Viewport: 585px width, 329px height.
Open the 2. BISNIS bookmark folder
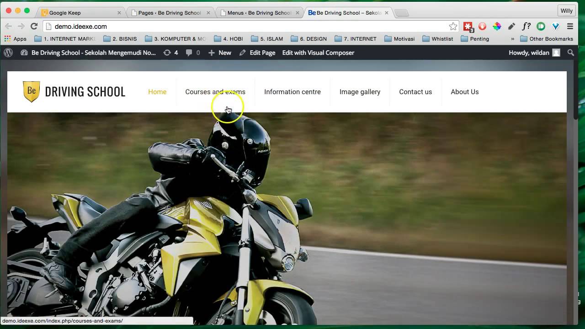point(120,39)
